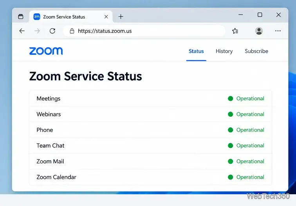Image resolution: width=296 pixels, height=206 pixels.
Task: Click the Operational text in the Zoom Calendar row
Action: click(x=250, y=177)
